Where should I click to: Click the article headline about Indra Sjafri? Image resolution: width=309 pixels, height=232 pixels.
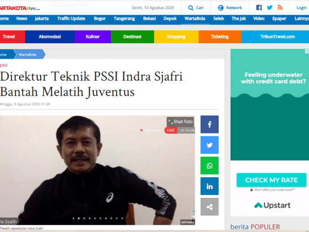point(91,84)
